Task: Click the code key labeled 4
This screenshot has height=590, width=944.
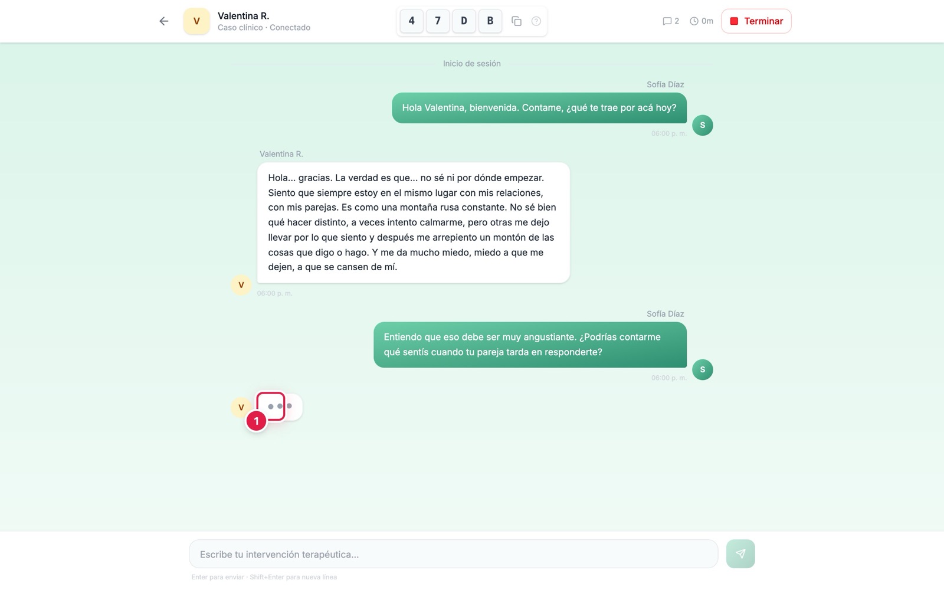Action: click(412, 21)
